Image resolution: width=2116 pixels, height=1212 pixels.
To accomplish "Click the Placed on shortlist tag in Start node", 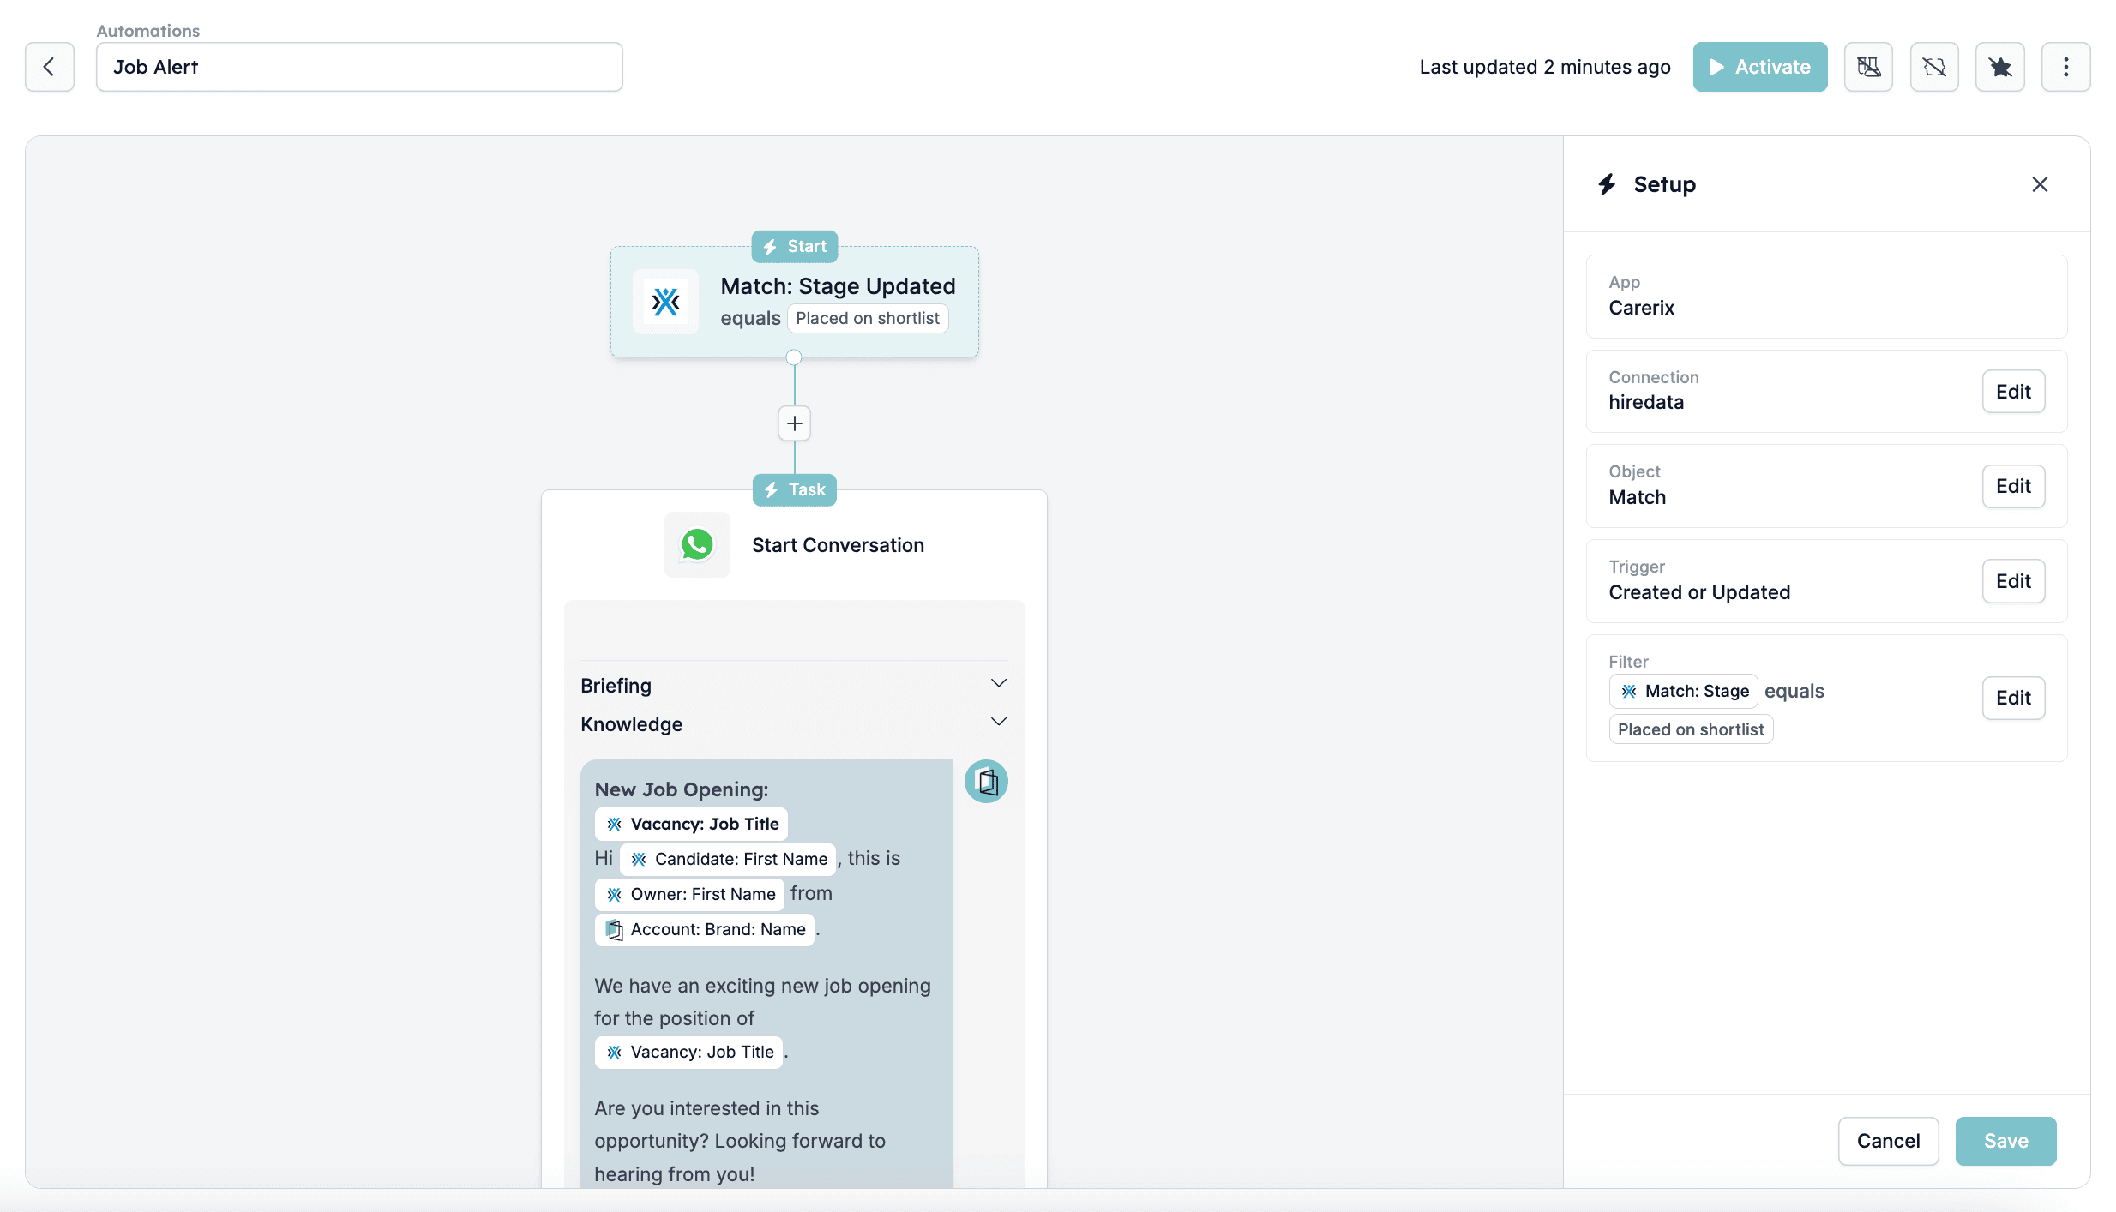I will pyautogui.click(x=868, y=318).
